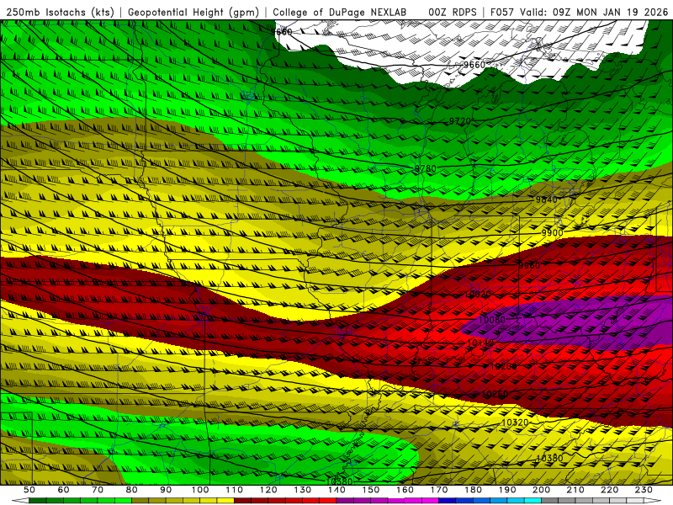The image size is (673, 505).
Task: Pick the 9900 geopotential contour label
Action: click(552, 233)
